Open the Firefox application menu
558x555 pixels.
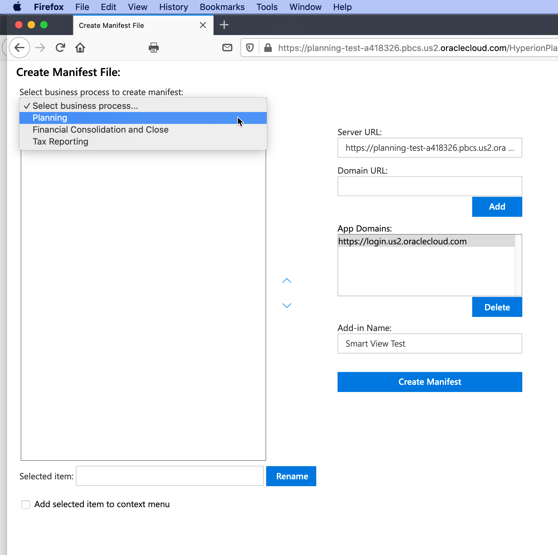49,7
